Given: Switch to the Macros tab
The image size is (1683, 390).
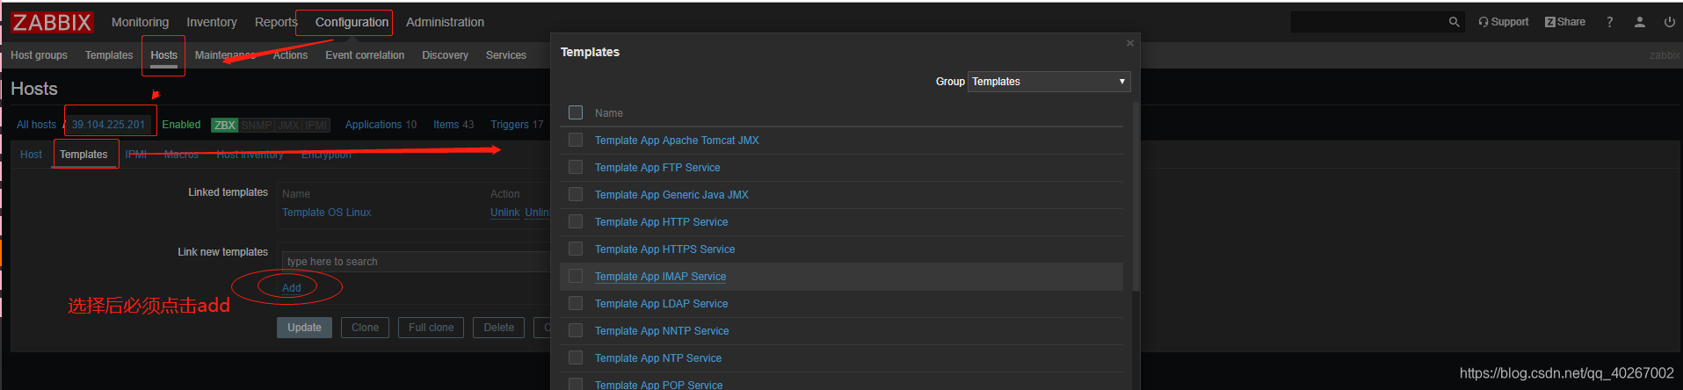Looking at the screenshot, I should (181, 155).
